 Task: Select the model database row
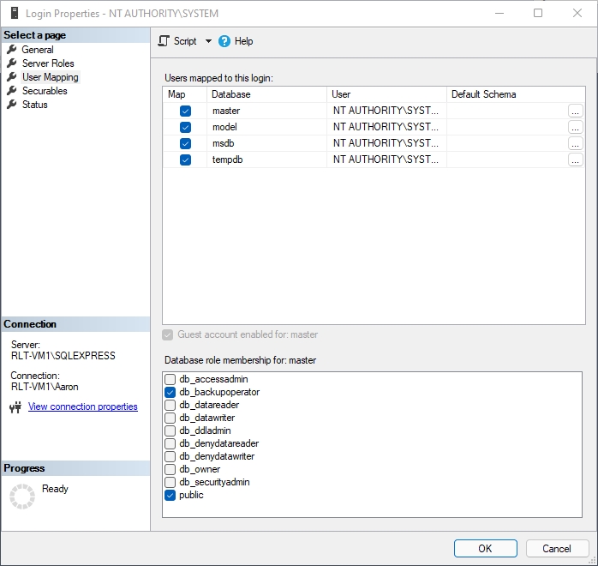click(x=266, y=127)
